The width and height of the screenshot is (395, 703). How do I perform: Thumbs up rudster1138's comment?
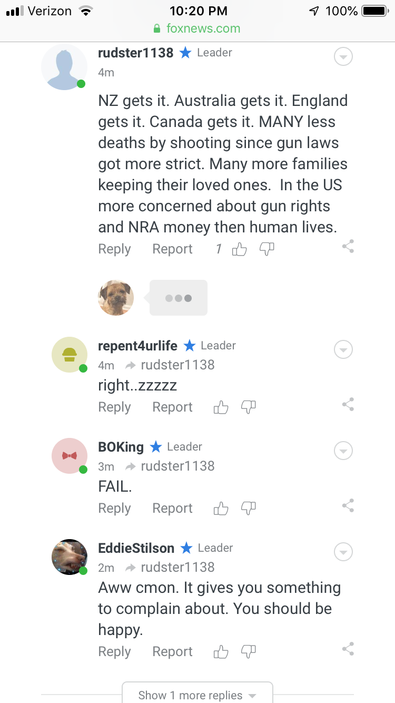coord(240,249)
